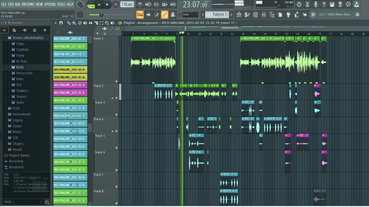The height and width of the screenshot is (207, 369).
Task: Open the Line snap dropdown
Action: [191, 15]
